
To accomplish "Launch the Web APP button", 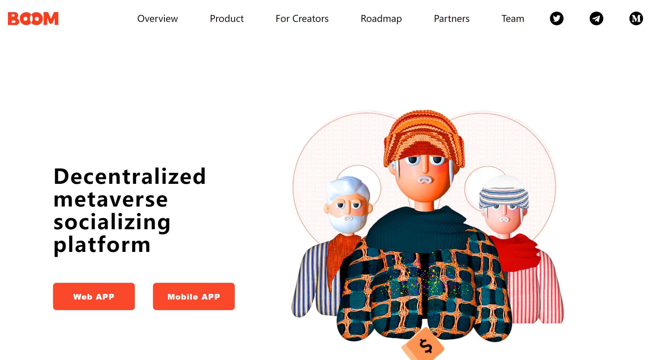I will coord(94,296).
